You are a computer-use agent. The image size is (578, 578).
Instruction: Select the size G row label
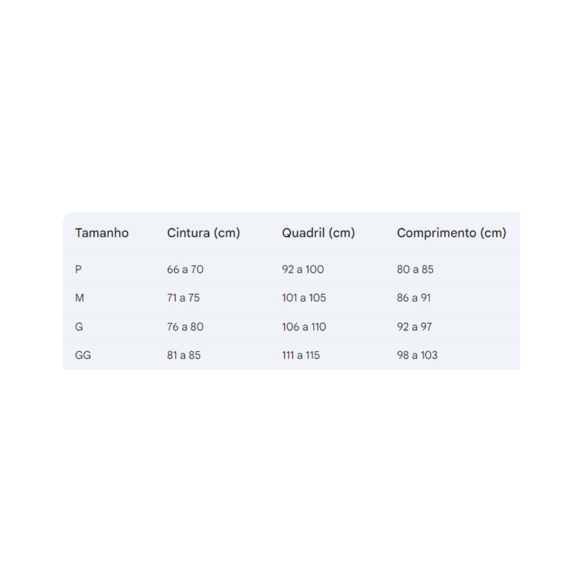(79, 327)
